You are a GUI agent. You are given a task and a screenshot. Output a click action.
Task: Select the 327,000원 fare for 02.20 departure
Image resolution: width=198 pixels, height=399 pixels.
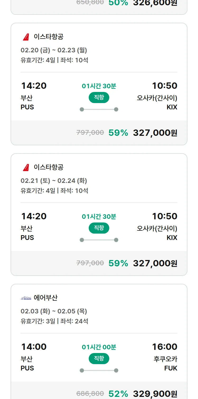[155, 133]
